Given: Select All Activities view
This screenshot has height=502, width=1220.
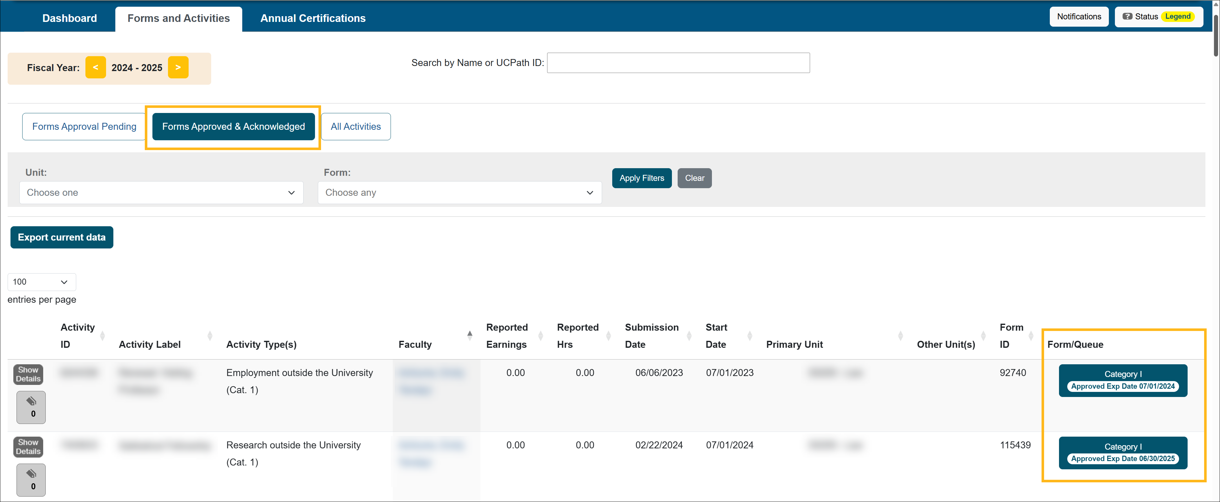Looking at the screenshot, I should tap(355, 126).
